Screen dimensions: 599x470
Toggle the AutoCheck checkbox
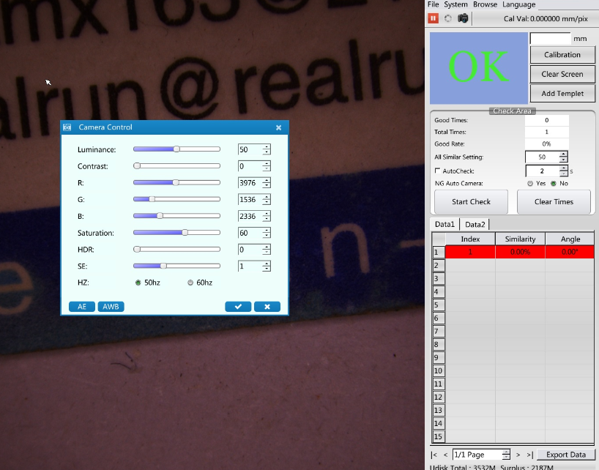(x=437, y=171)
